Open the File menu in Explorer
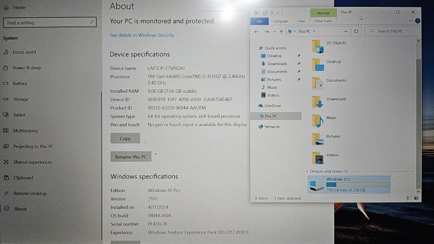This screenshot has width=434, height=244. pos(259,21)
